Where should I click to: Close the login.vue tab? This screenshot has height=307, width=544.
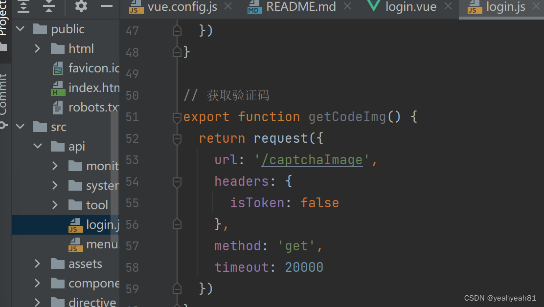pyautogui.click(x=448, y=6)
